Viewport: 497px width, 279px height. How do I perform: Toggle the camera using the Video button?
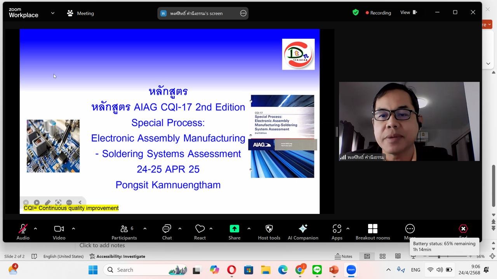[59, 232]
